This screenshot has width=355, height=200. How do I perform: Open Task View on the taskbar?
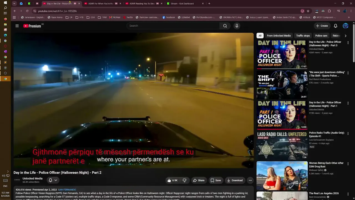5,13
